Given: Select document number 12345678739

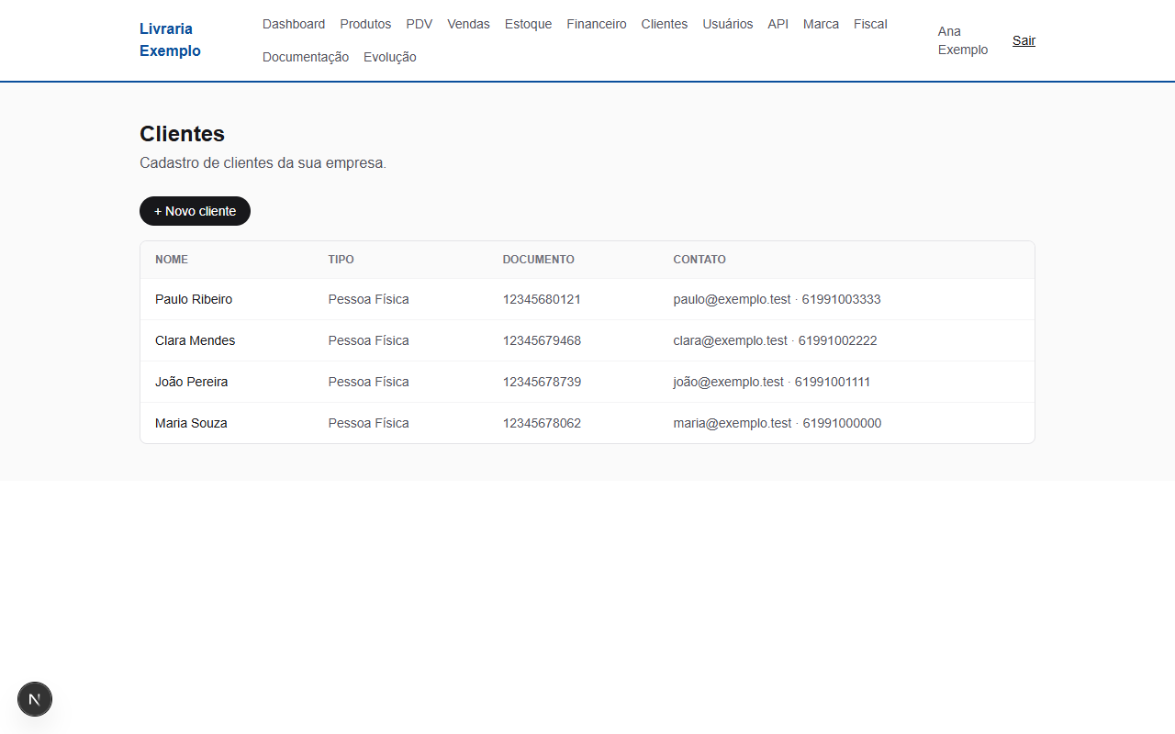Looking at the screenshot, I should [x=542, y=382].
